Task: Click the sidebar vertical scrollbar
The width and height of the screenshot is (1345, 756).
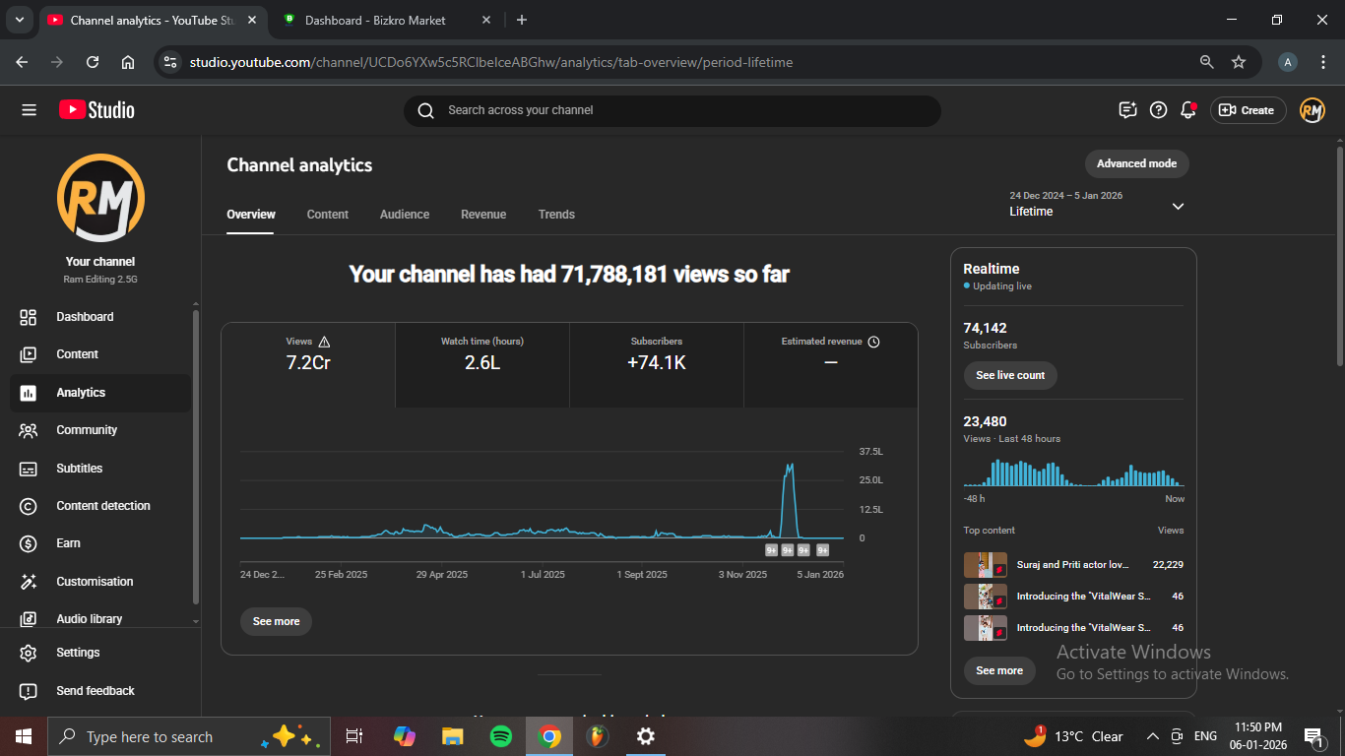Action: click(x=195, y=453)
